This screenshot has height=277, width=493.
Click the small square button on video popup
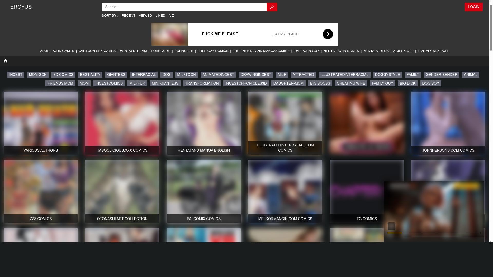[391, 226]
